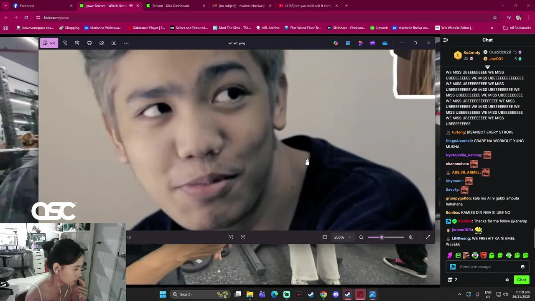The height and width of the screenshot is (301, 535).
Task: Click the first scan icon in Photos bottom bar
Action: pyautogui.click(x=231, y=237)
